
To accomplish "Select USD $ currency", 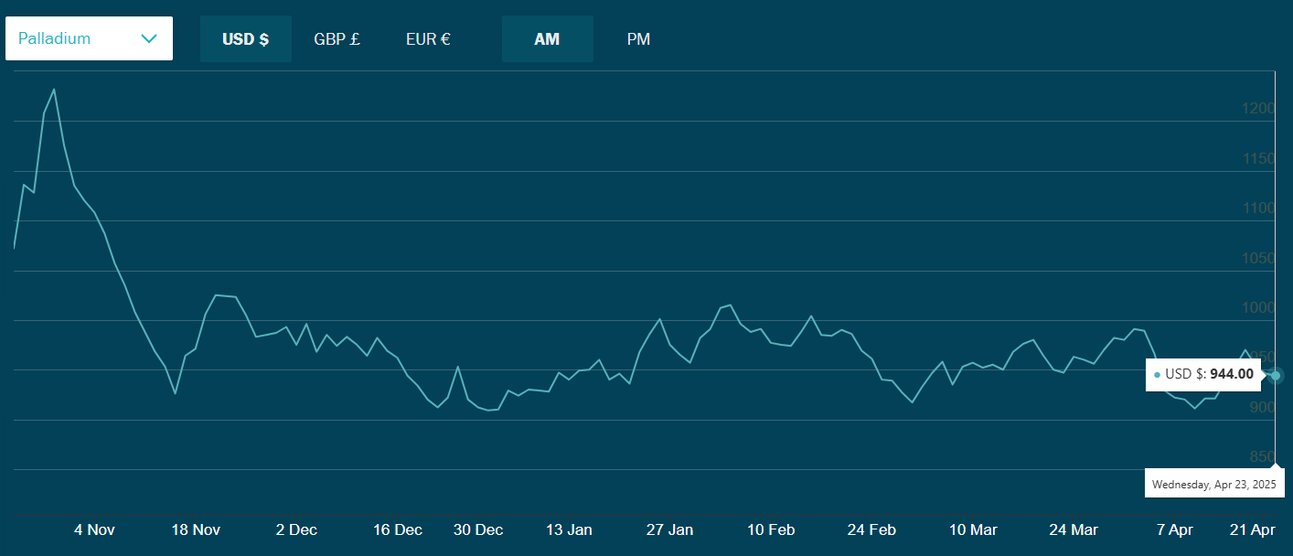I will tap(245, 39).
